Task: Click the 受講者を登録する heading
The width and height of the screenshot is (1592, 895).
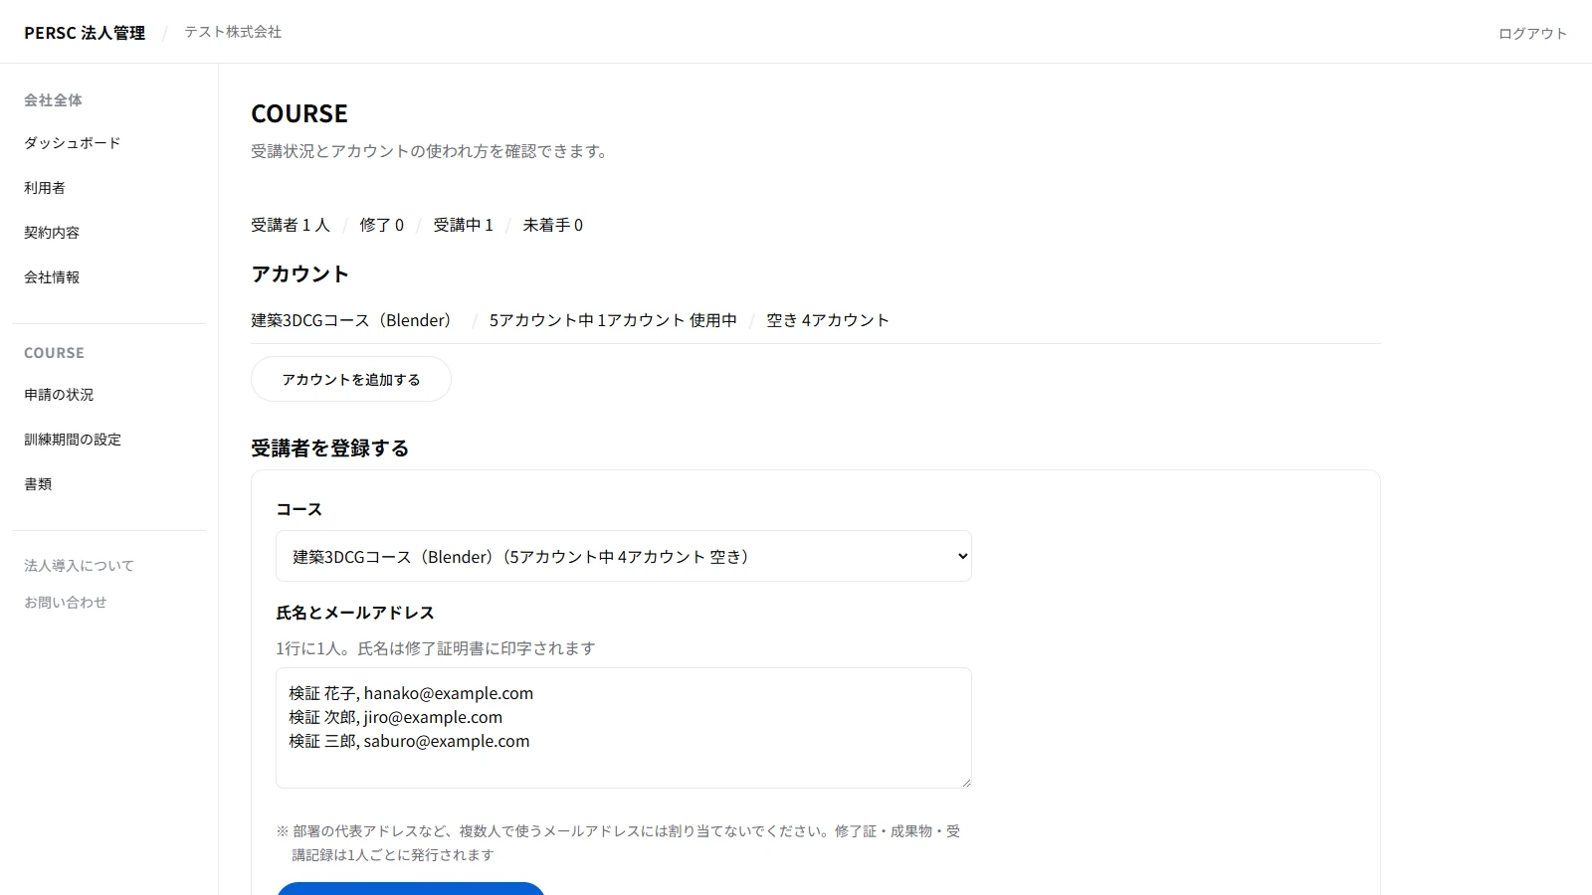Action: click(x=330, y=448)
